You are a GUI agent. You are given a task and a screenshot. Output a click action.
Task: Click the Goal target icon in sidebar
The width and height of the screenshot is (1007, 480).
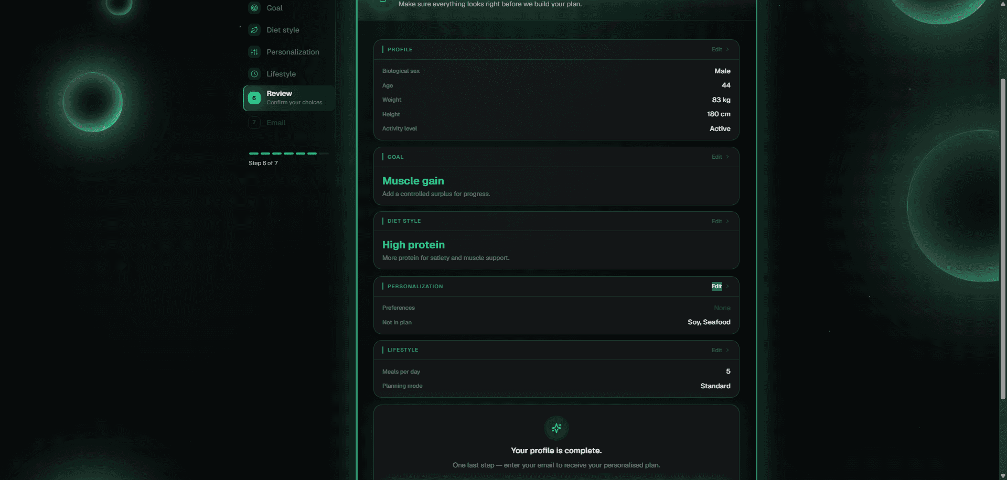254,8
